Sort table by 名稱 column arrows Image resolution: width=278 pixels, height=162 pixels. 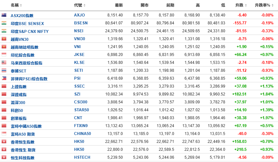click(21, 5)
